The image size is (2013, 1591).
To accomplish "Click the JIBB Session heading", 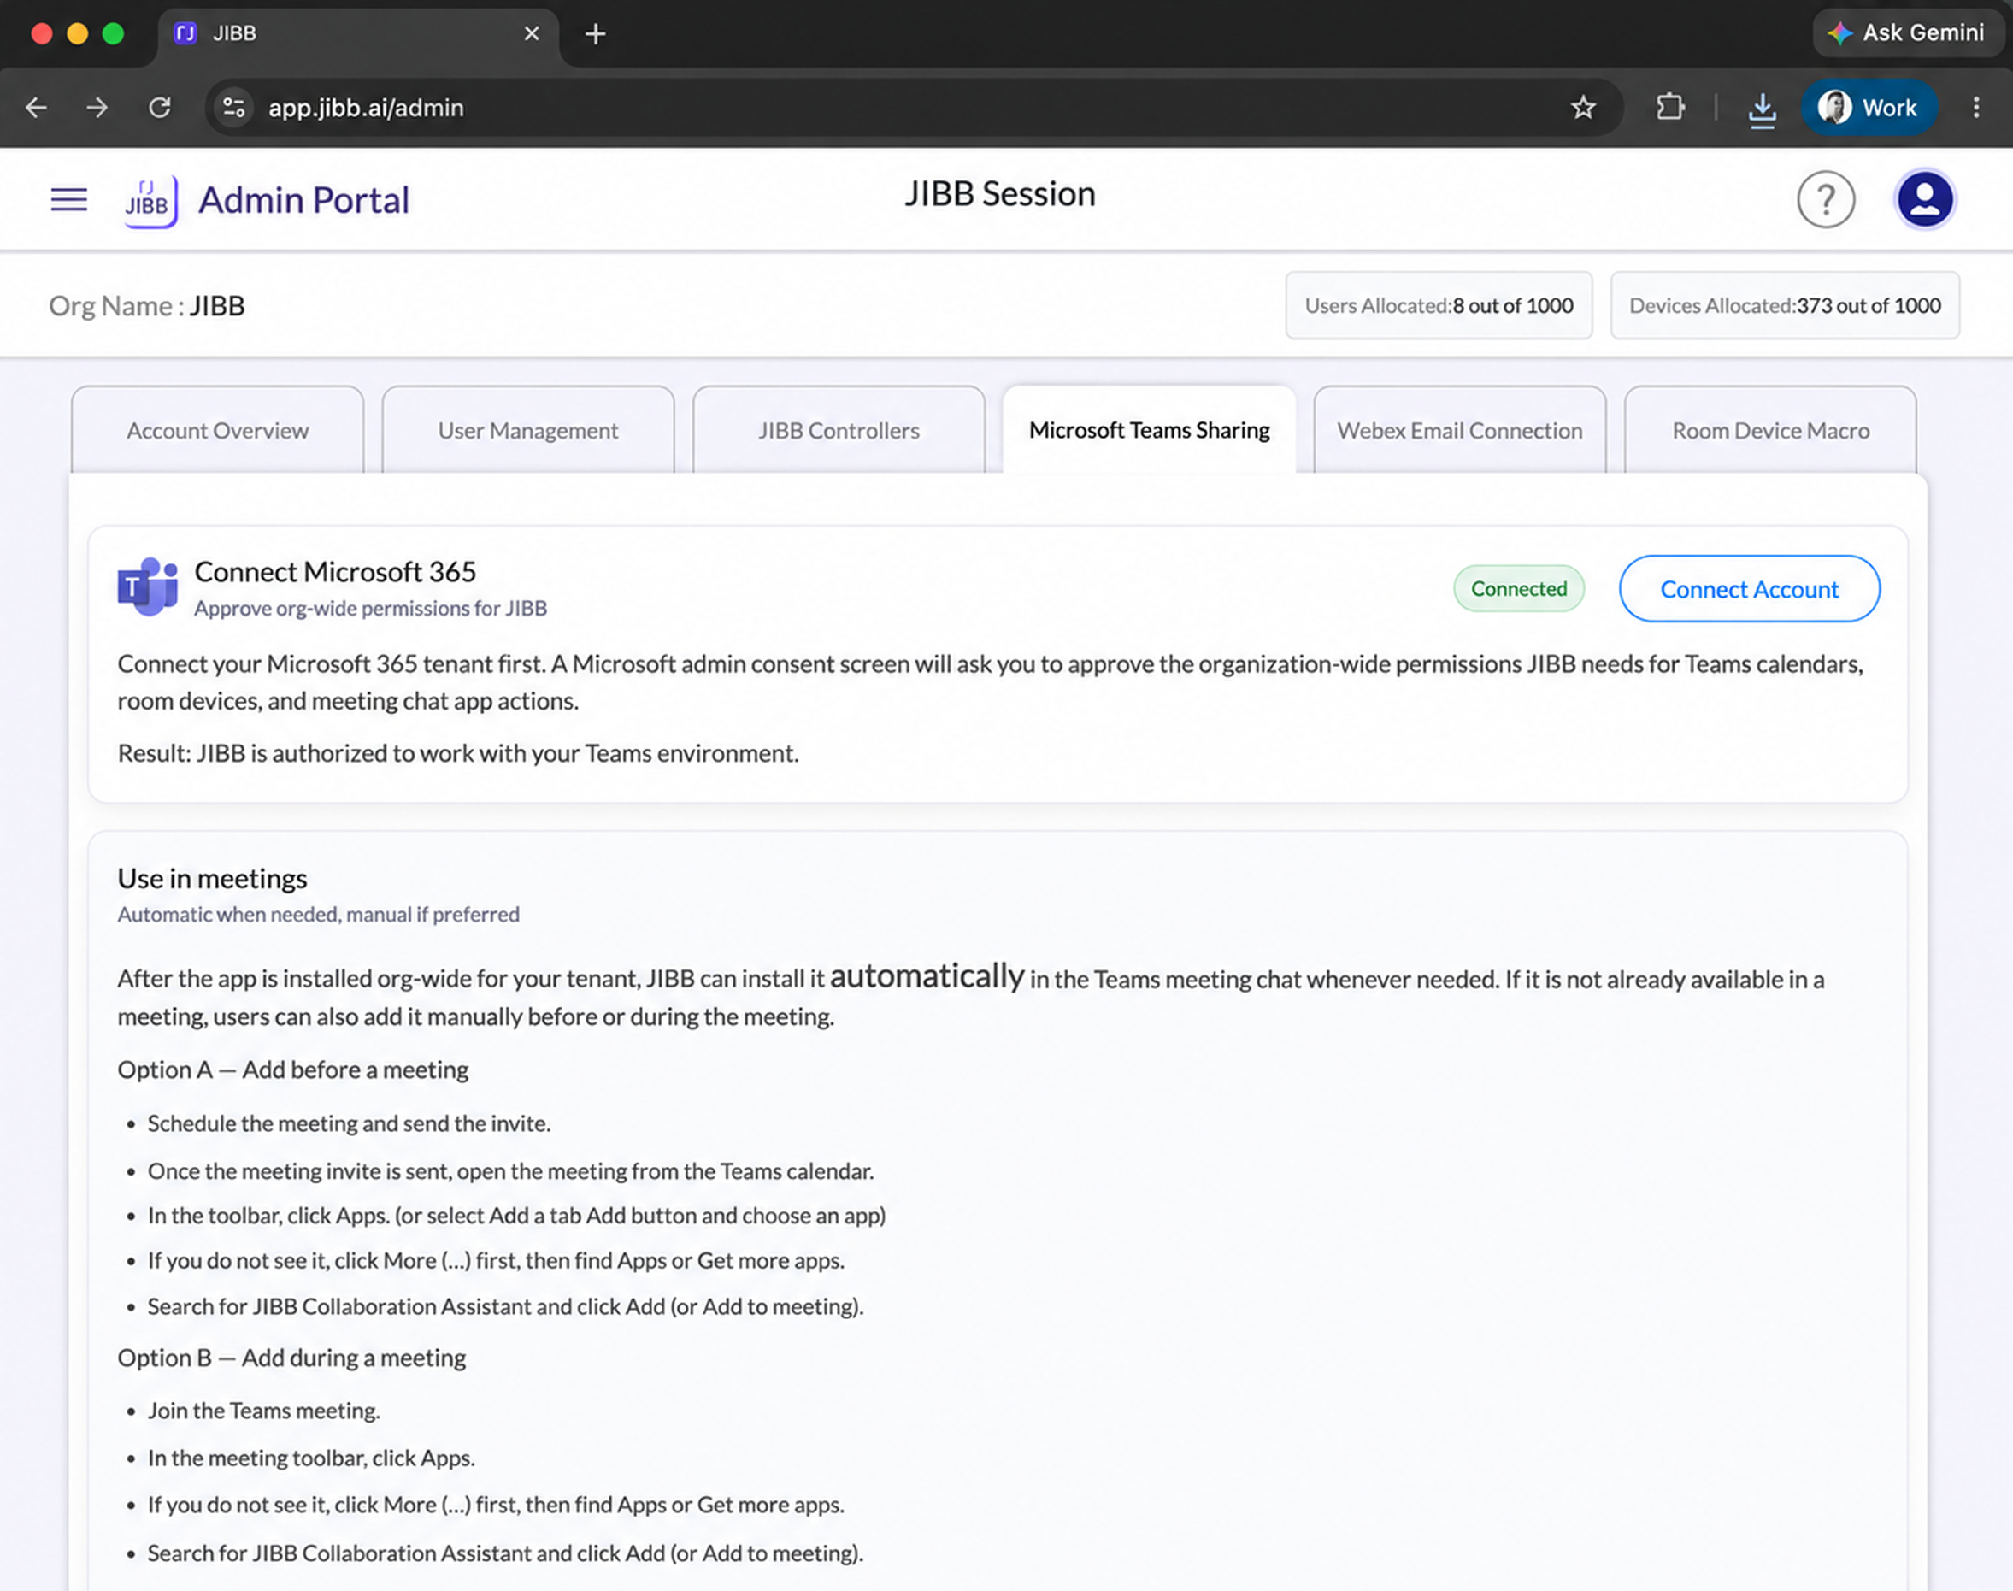I will pyautogui.click(x=1000, y=194).
